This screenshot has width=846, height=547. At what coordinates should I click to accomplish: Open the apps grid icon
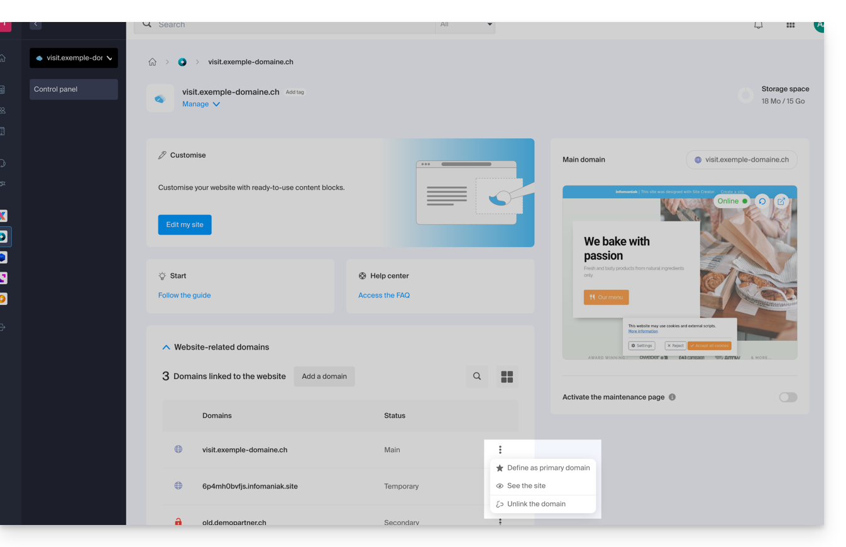[x=790, y=25]
